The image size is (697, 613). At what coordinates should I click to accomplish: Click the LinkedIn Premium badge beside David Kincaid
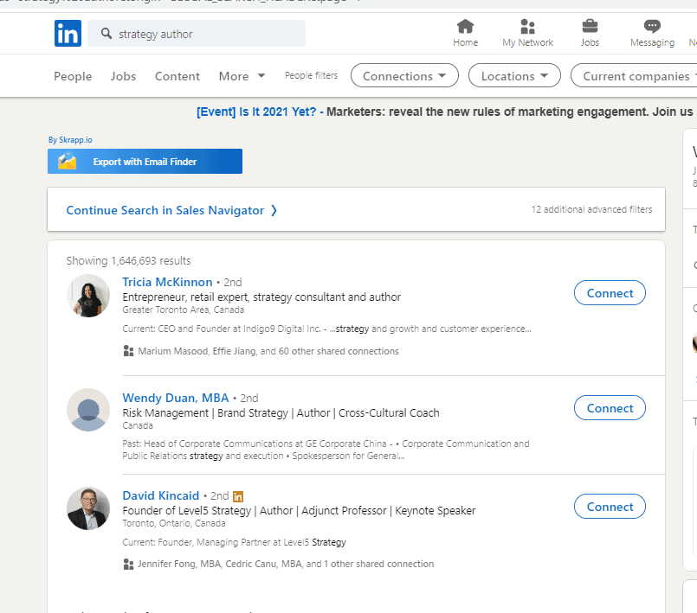(x=238, y=496)
